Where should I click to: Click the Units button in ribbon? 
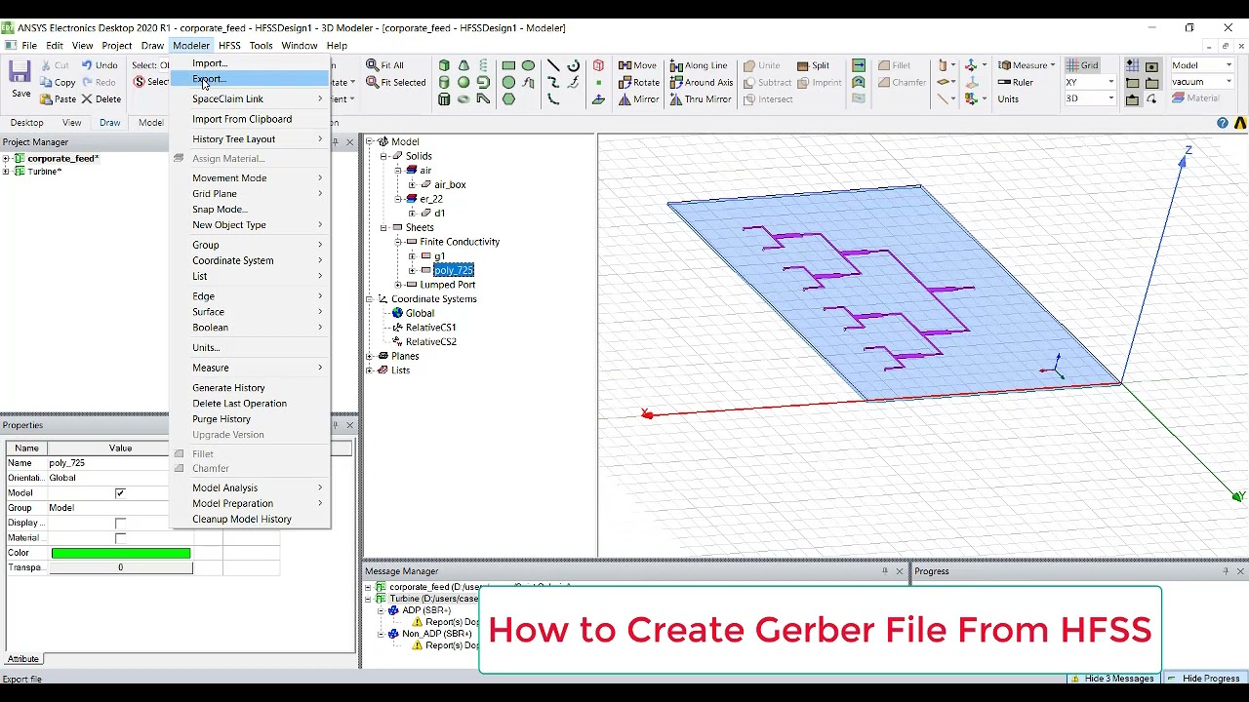point(1008,99)
